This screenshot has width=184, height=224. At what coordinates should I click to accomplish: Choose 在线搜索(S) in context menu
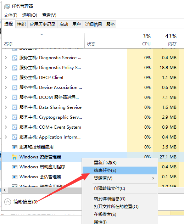120,214
